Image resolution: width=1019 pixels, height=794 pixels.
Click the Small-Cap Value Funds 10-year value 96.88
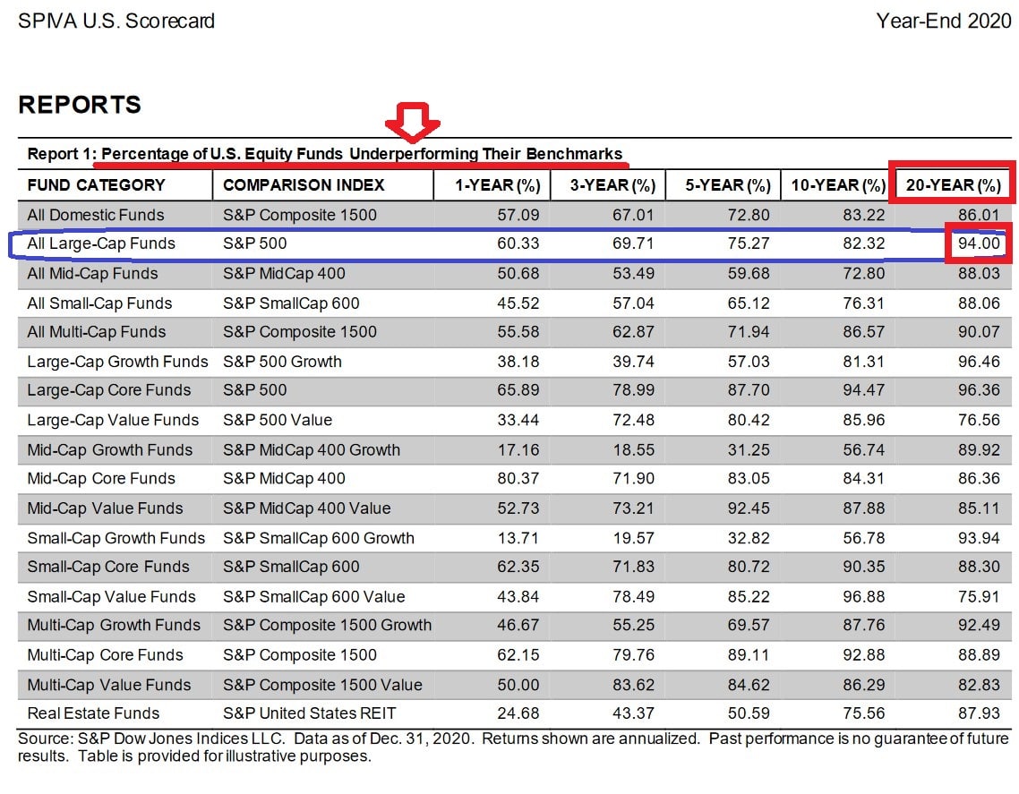(865, 596)
